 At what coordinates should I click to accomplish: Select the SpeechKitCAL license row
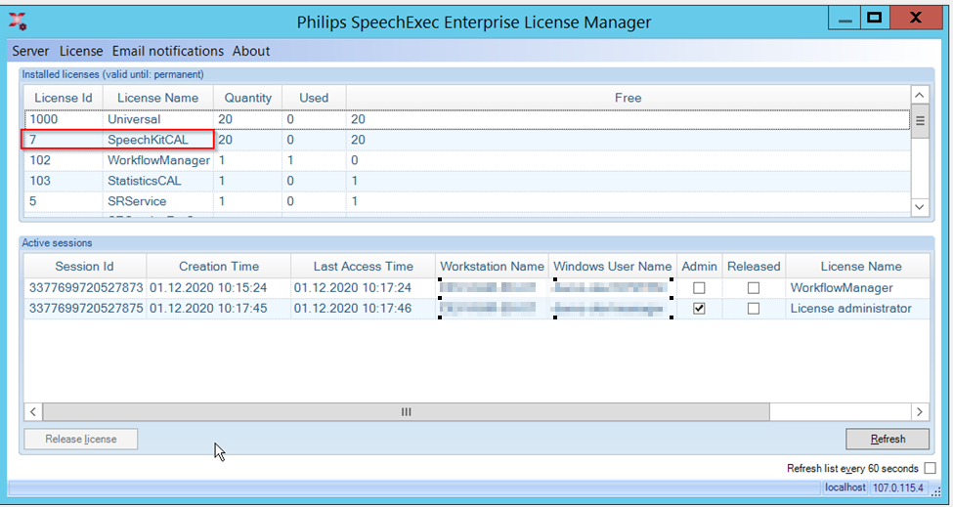tap(467, 141)
